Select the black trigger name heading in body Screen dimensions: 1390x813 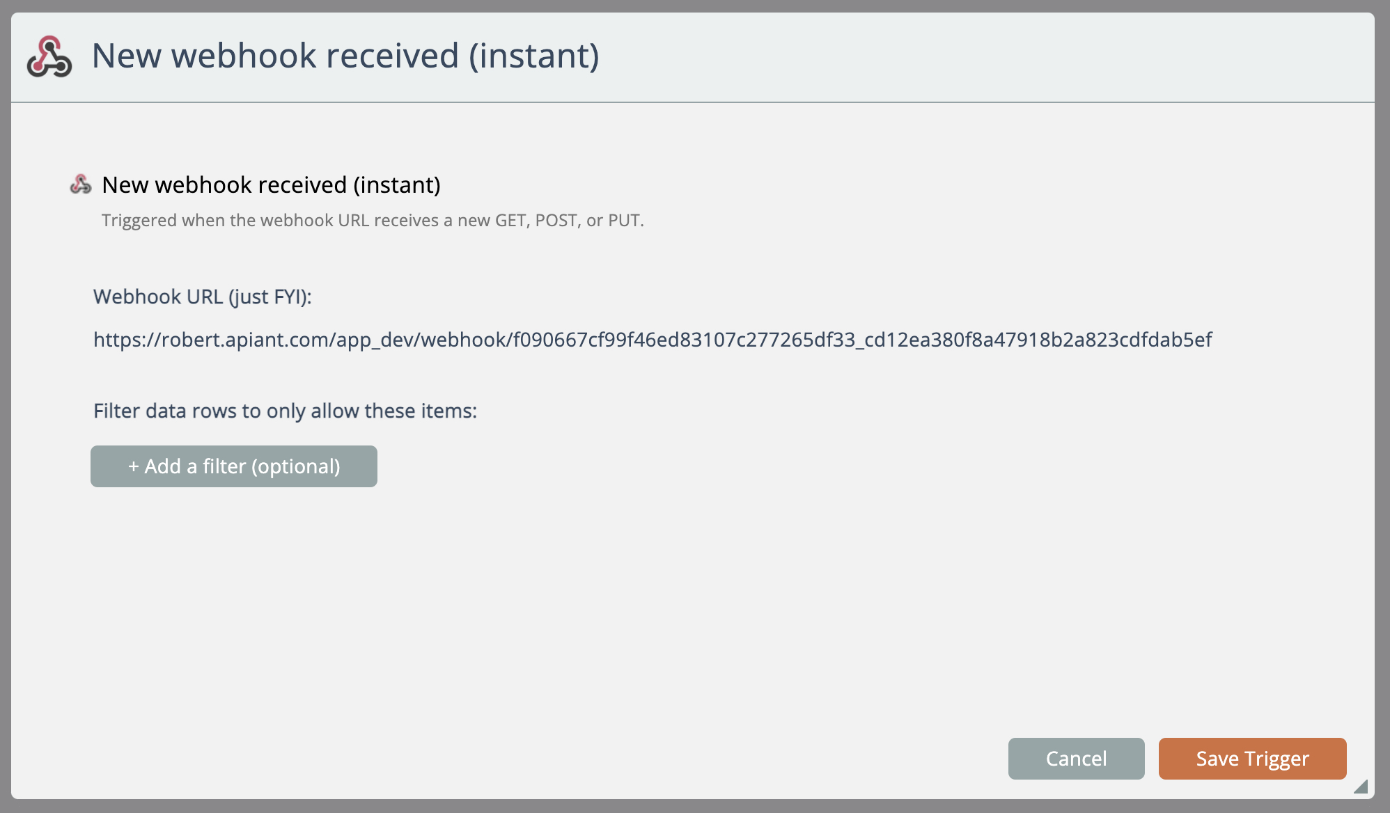click(271, 185)
